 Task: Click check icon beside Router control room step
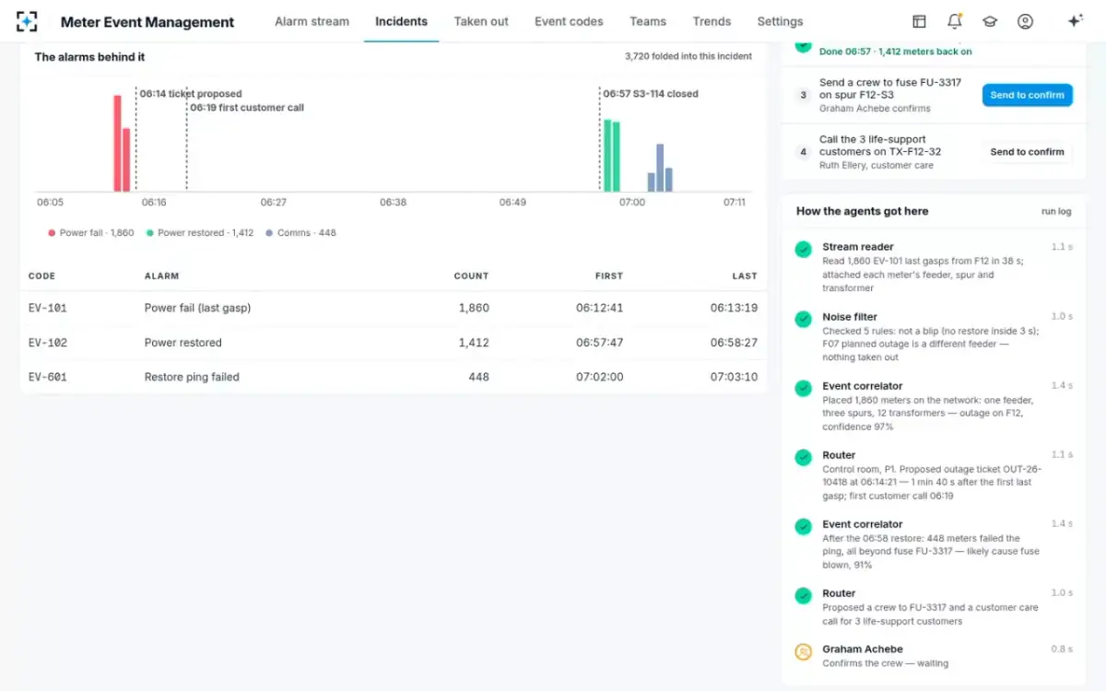[804, 457]
